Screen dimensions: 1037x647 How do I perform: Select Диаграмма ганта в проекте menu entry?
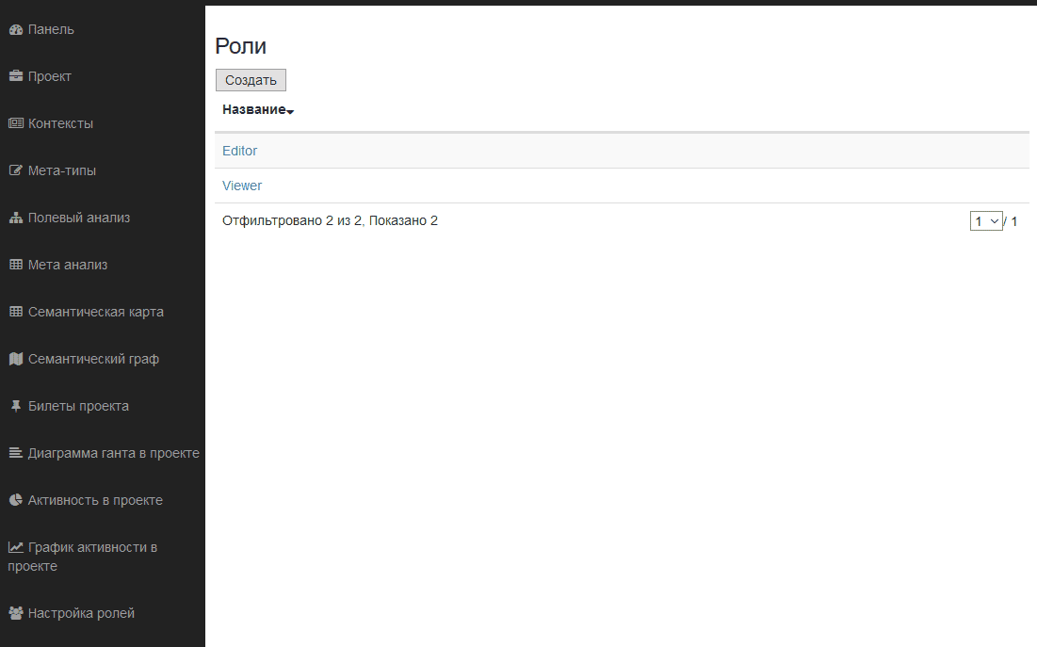pyautogui.click(x=113, y=454)
